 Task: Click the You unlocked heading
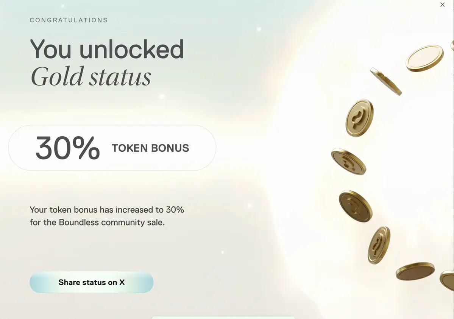click(x=107, y=49)
